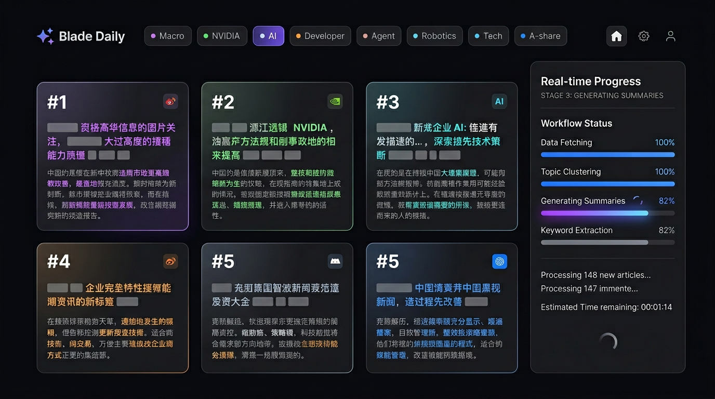Viewport: 715px width, 399px height.
Task: Toggle the Macro category filter
Action: click(x=167, y=36)
